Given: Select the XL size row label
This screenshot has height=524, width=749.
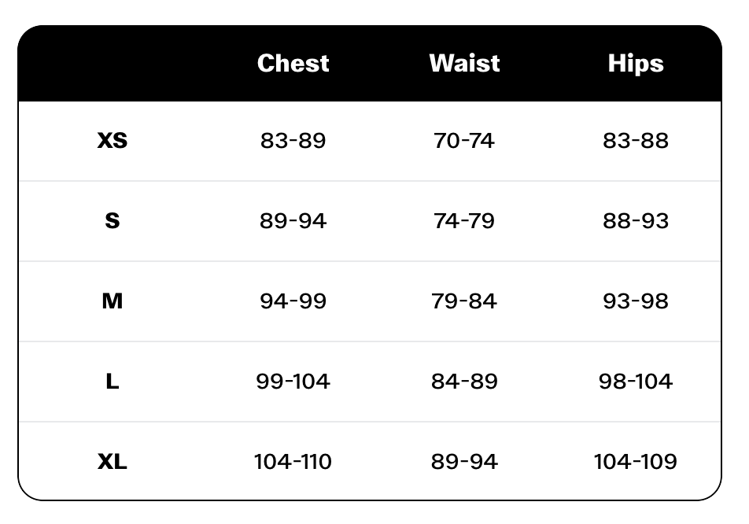Looking at the screenshot, I should (x=113, y=462).
